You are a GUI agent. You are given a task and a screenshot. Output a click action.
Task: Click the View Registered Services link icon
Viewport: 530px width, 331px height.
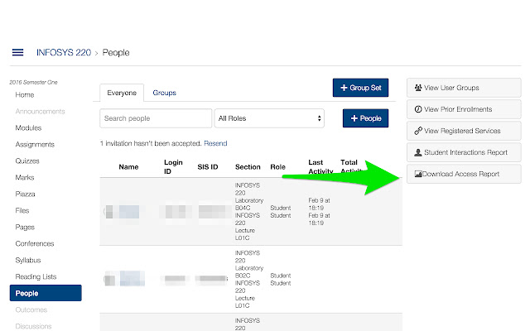point(419,131)
